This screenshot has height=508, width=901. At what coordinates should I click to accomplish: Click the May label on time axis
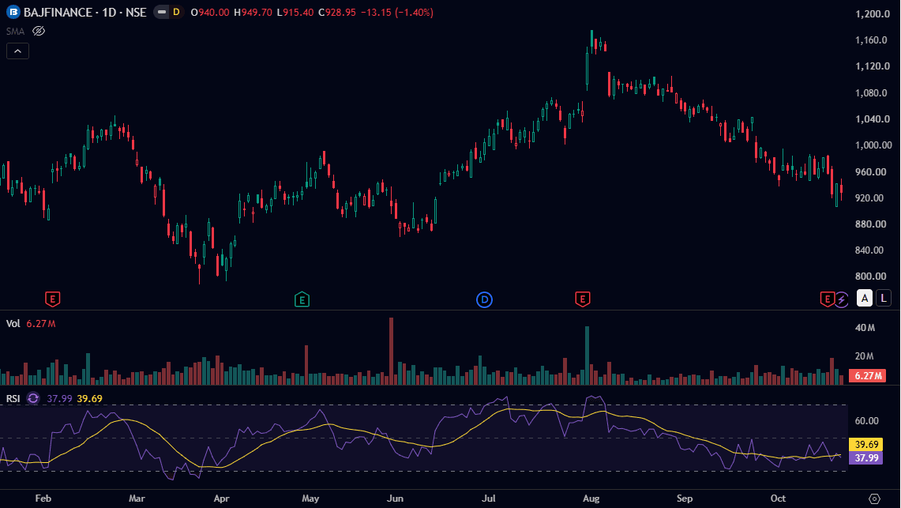(x=310, y=499)
